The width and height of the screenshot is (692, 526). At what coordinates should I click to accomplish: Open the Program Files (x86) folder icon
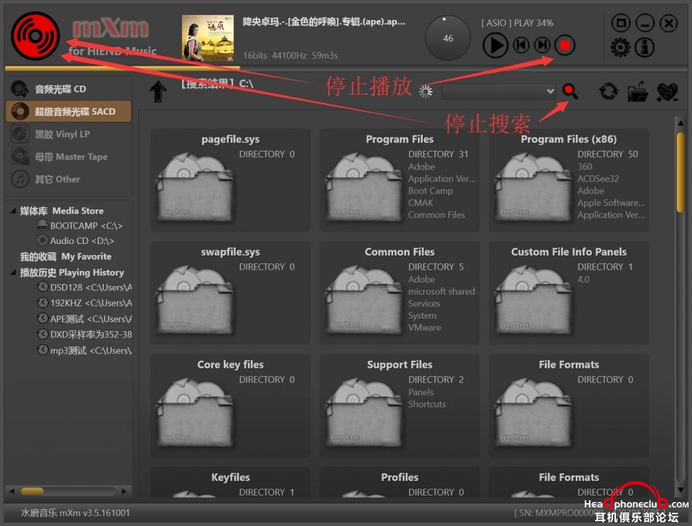(x=534, y=187)
